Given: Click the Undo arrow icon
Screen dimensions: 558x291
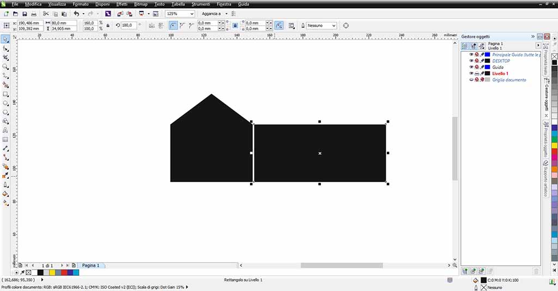Looking at the screenshot, I should [x=76, y=14].
